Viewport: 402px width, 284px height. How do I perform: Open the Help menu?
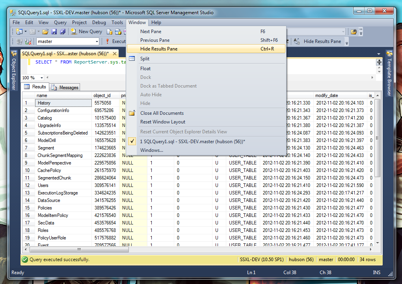pyautogui.click(x=156, y=22)
